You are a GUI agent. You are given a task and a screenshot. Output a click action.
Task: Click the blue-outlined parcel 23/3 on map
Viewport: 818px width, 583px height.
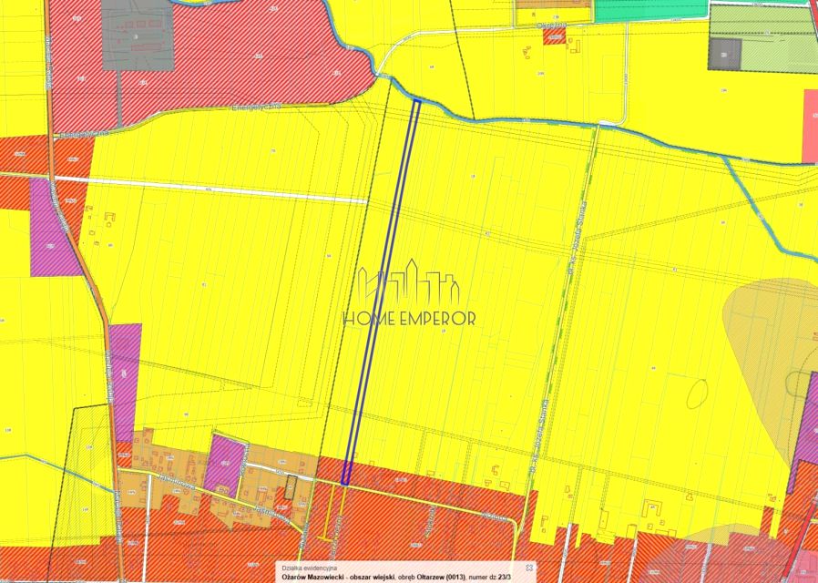(382, 291)
